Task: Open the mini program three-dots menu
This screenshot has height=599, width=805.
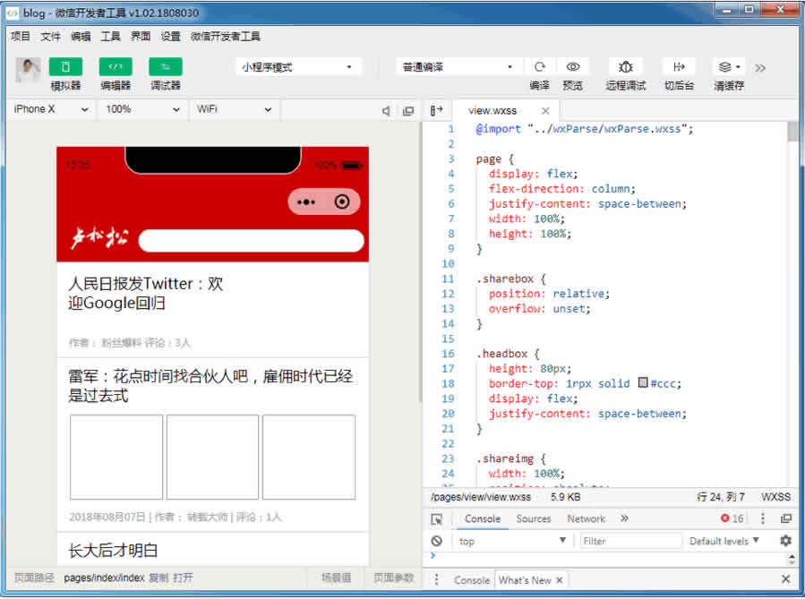Action: click(306, 201)
